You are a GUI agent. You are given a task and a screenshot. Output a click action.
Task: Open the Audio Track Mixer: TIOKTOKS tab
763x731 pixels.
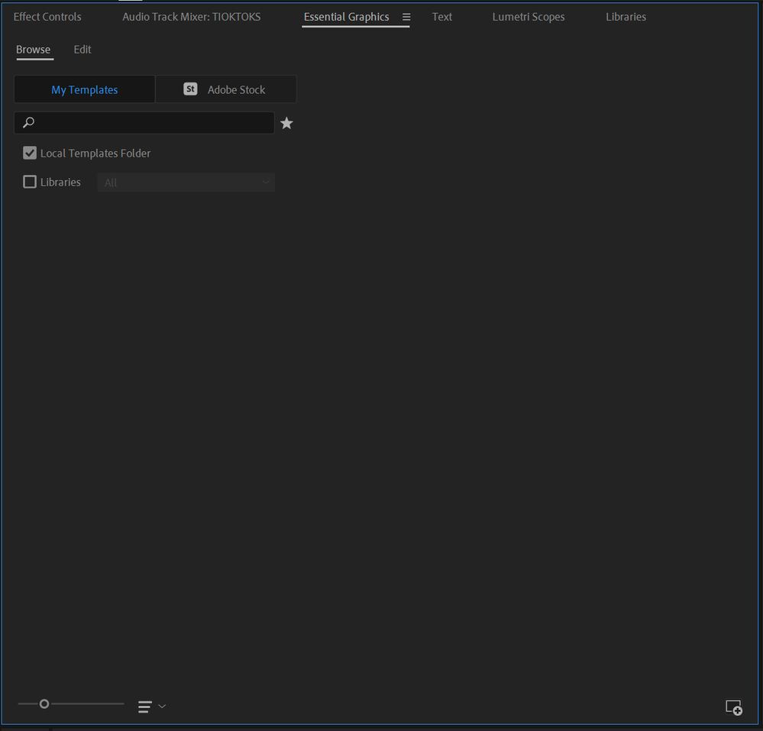pos(191,17)
